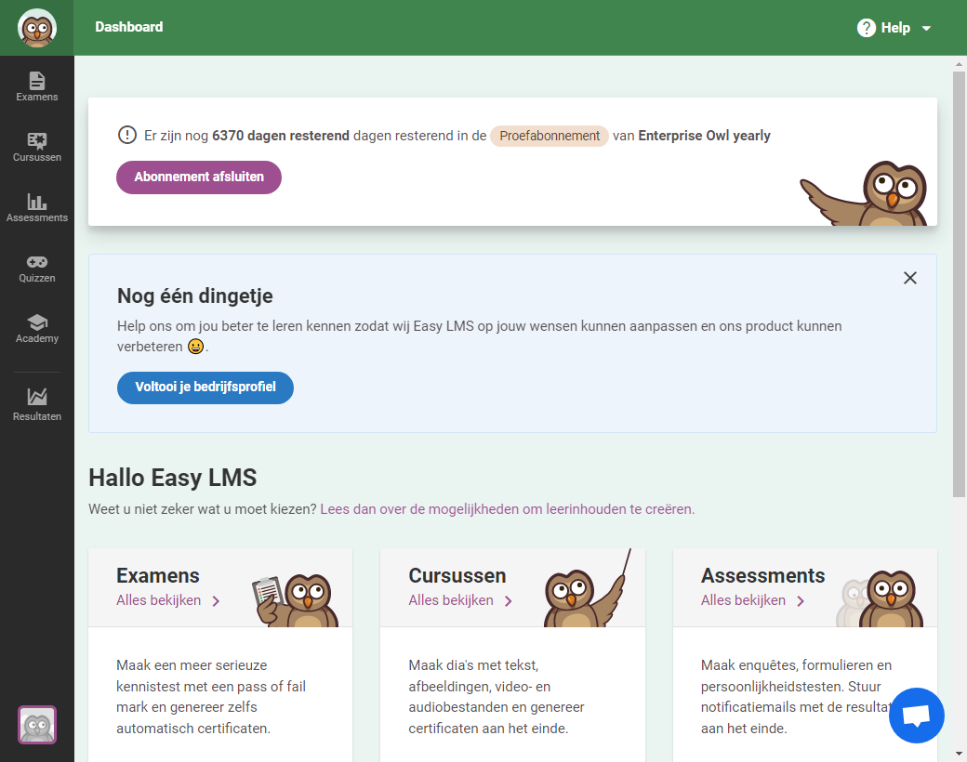Click the 'Abonnement afsluiten' button

coord(199,177)
